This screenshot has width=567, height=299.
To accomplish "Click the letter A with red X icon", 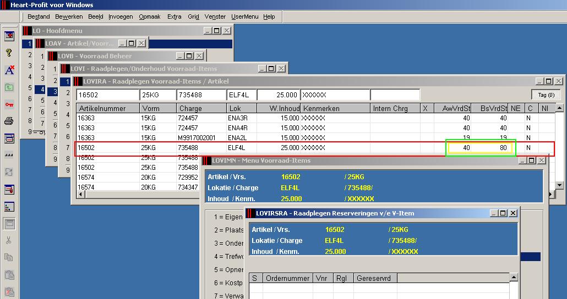I will point(9,70).
